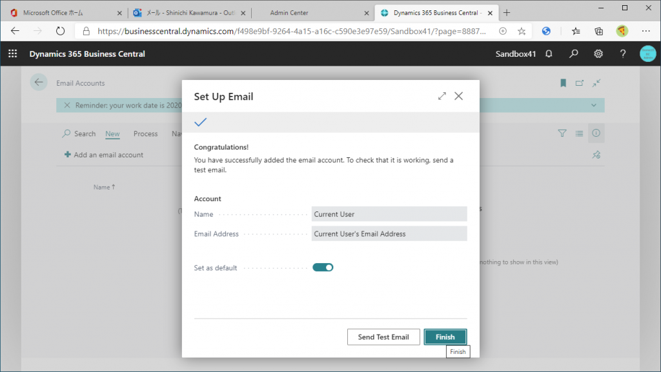Open the Process menu tab
Image resolution: width=661 pixels, height=372 pixels.
pos(145,134)
